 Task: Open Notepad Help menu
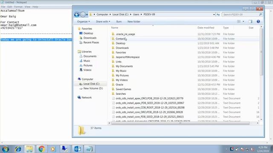[x=35, y=7]
